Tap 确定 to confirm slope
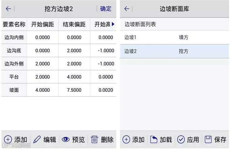This screenshot has height=150, width=231. pos(106,9)
